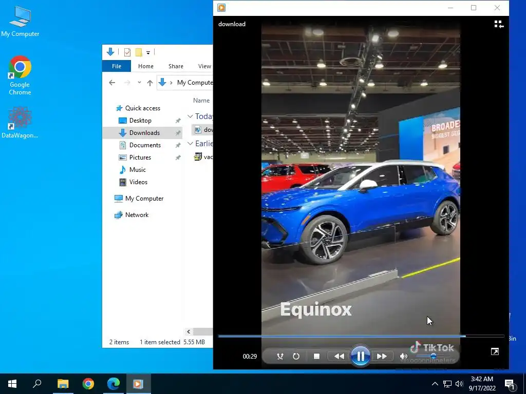Screen dimensions: 526x394
Task: Click Windows Media Player taskbar icon
Action: pos(138,384)
